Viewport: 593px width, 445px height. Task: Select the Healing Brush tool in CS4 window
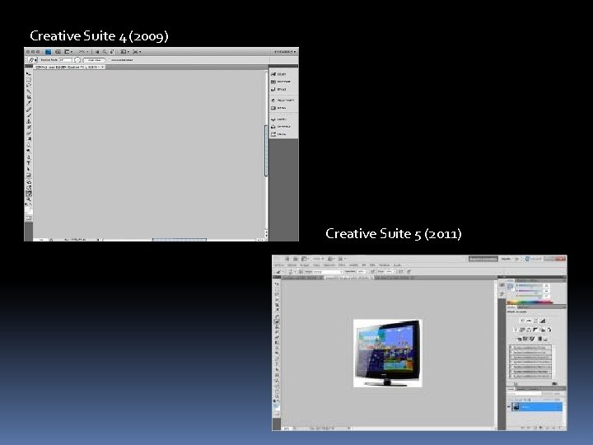(28, 110)
